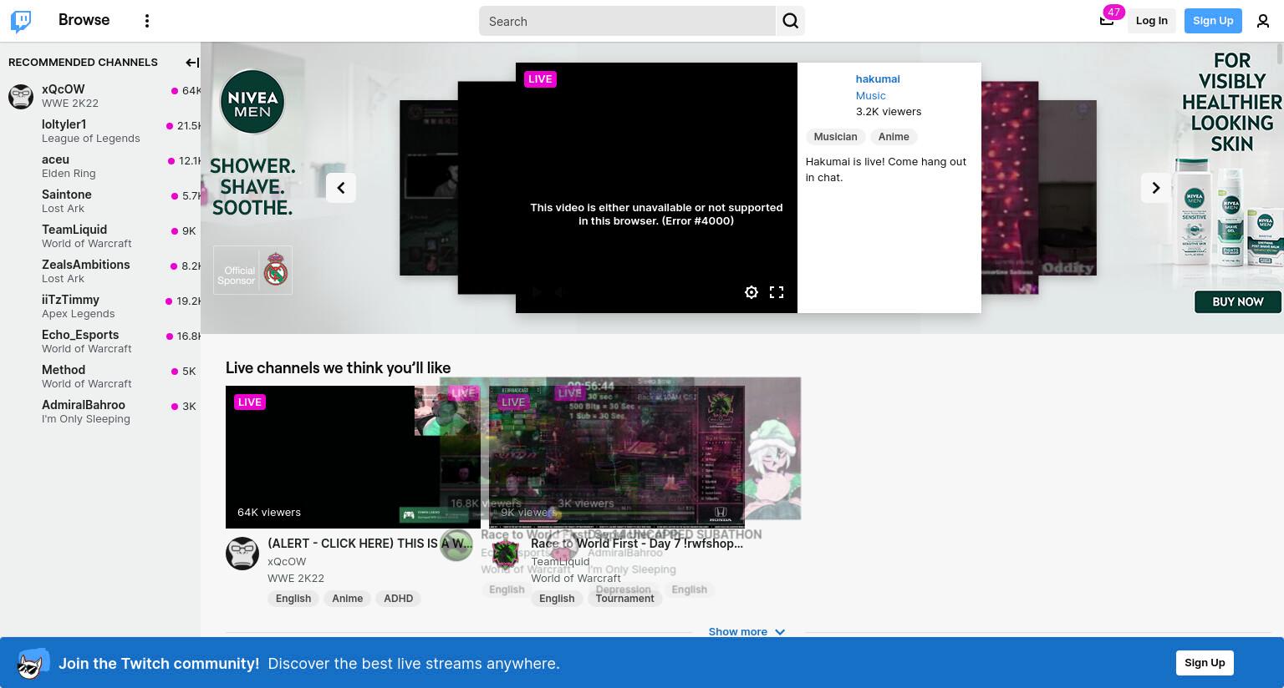
Task: Open TeamLiquid channel in sidebar
Action: [100, 236]
